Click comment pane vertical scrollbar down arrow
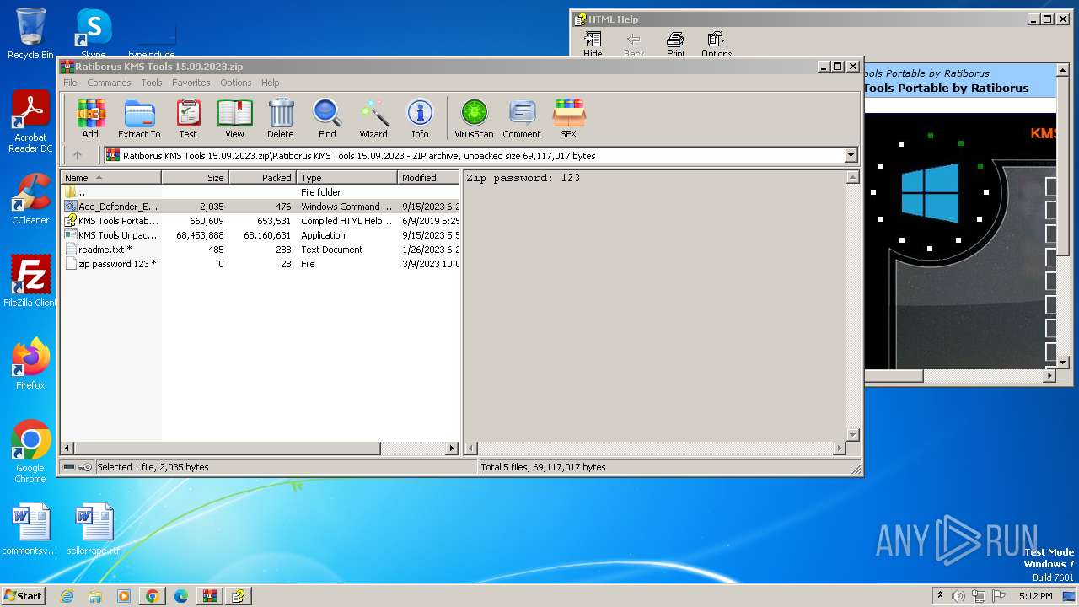Image resolution: width=1079 pixels, height=607 pixels. [852, 435]
